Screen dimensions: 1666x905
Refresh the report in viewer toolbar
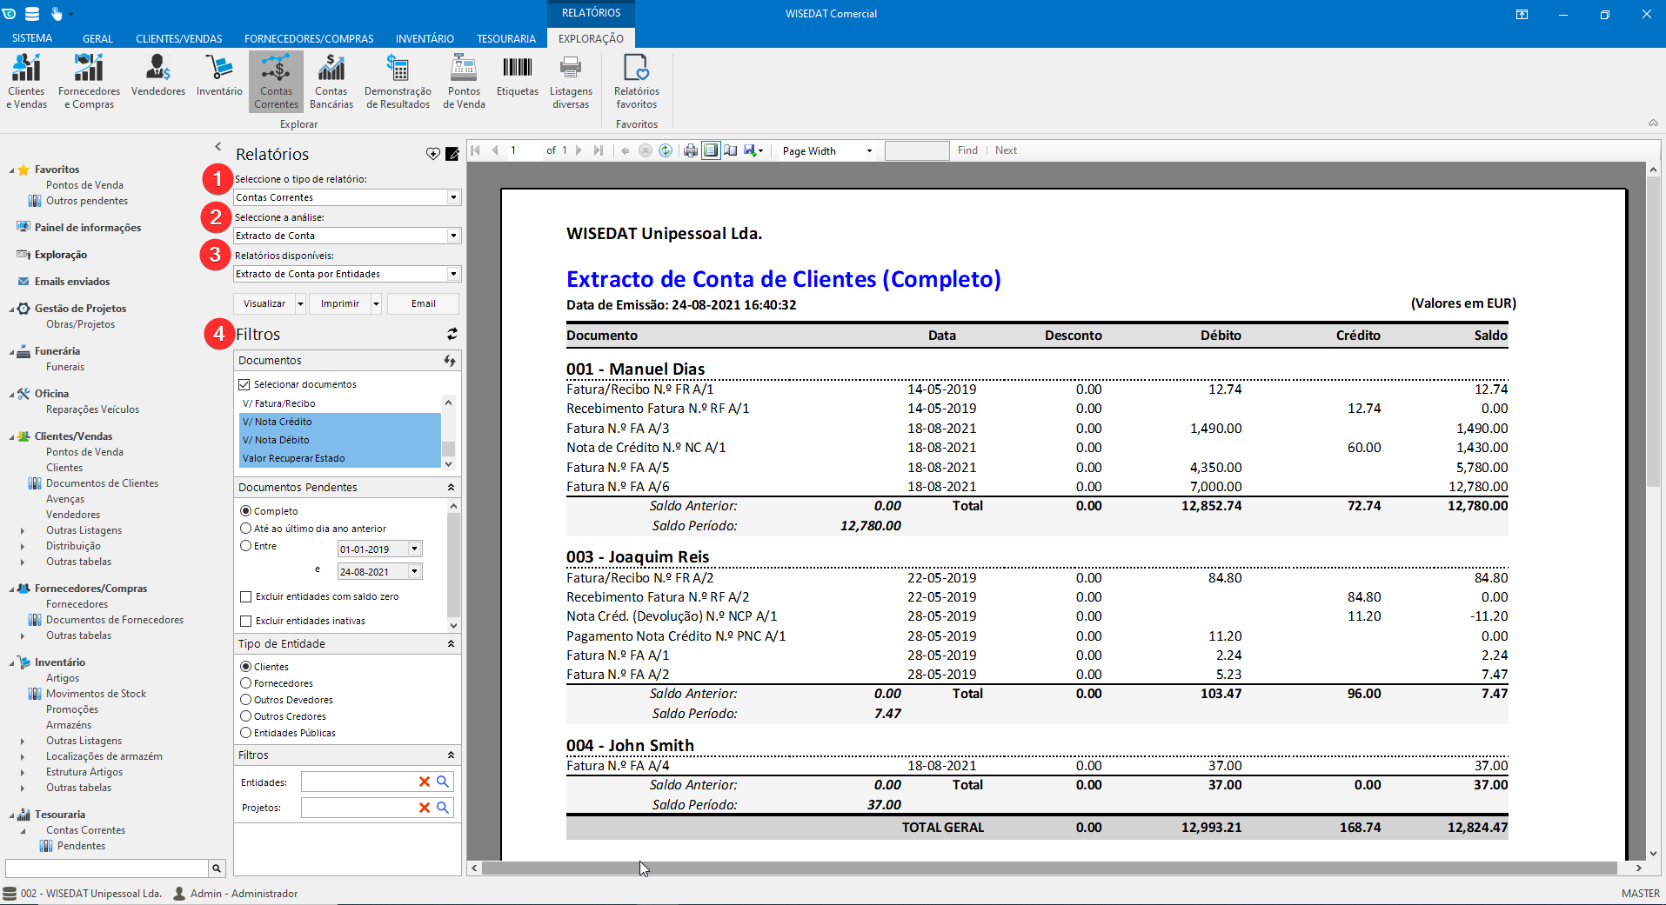coord(666,150)
